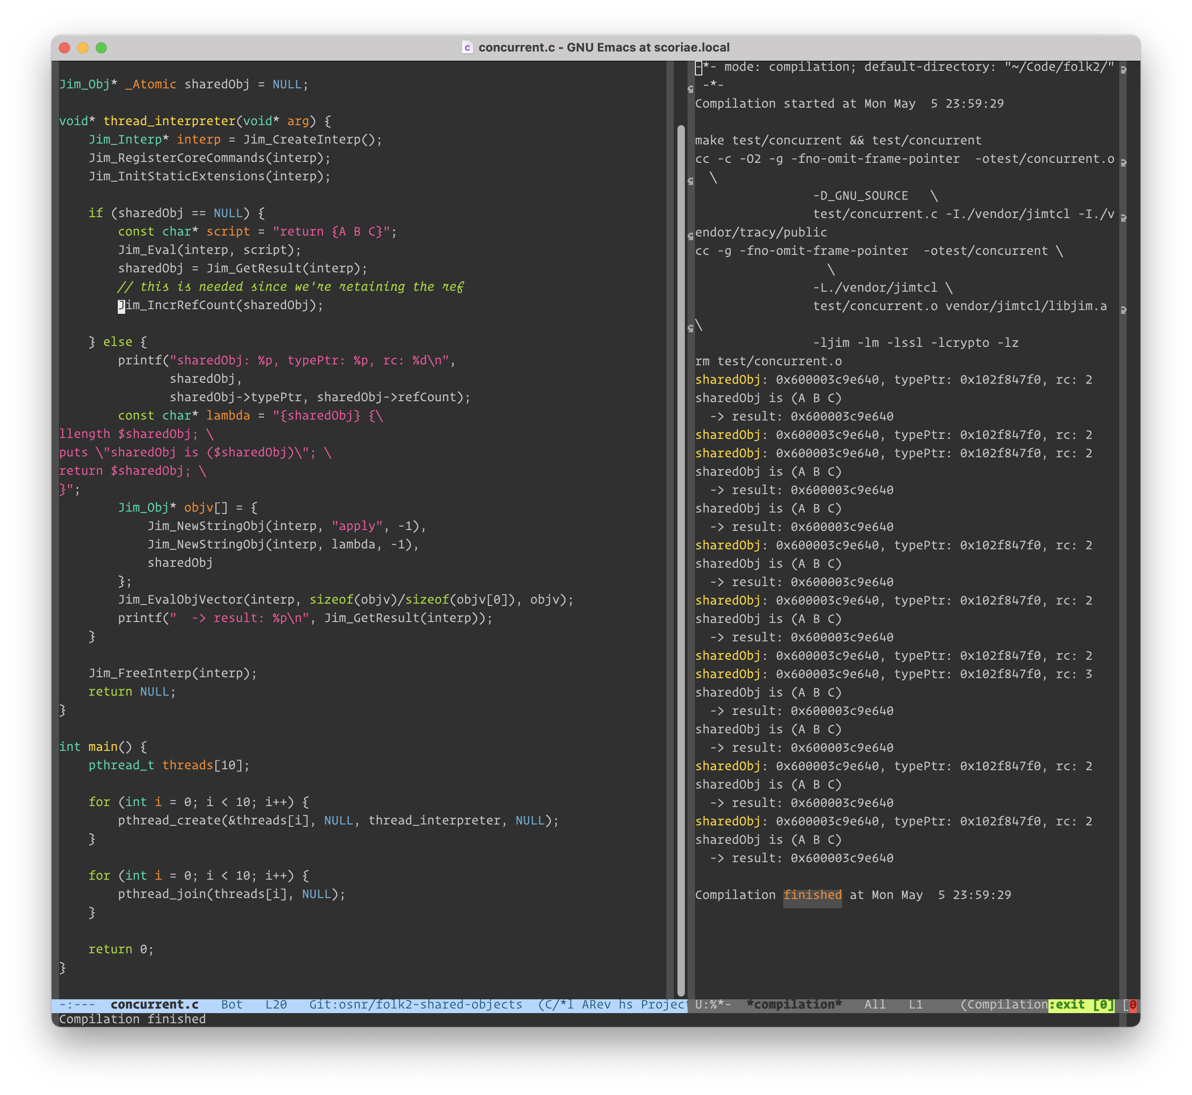Click the *compilation* buffer name in mode line
The image size is (1192, 1095).
(x=794, y=1004)
